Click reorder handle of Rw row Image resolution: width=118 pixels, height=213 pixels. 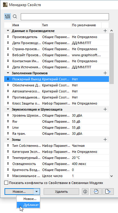(x=8, y=121)
